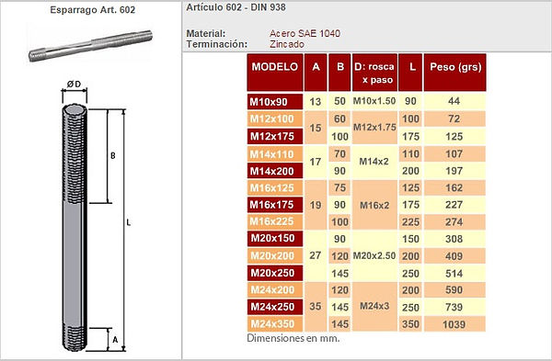Click the Terminación: label

click(x=217, y=44)
